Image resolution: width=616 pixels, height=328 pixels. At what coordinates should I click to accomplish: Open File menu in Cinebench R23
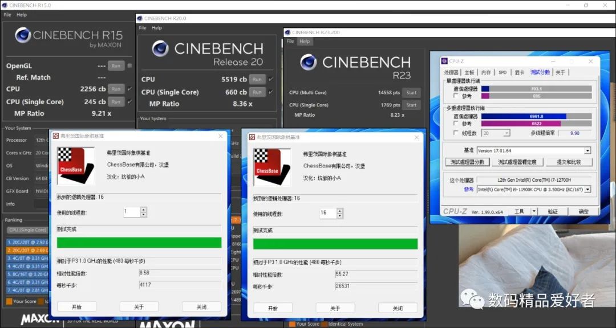290,41
